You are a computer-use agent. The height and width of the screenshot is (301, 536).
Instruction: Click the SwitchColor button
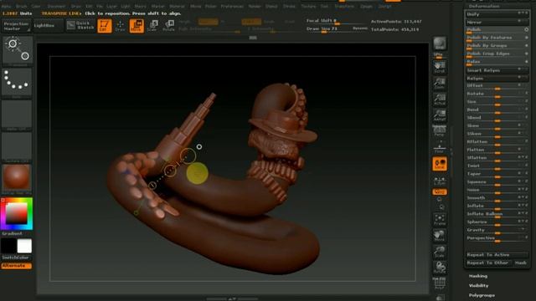coord(16,258)
